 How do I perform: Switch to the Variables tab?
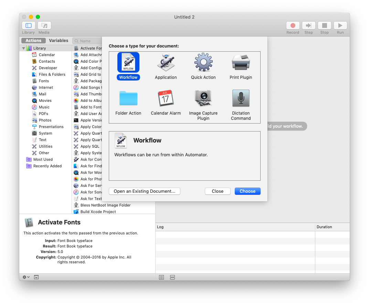coord(59,41)
